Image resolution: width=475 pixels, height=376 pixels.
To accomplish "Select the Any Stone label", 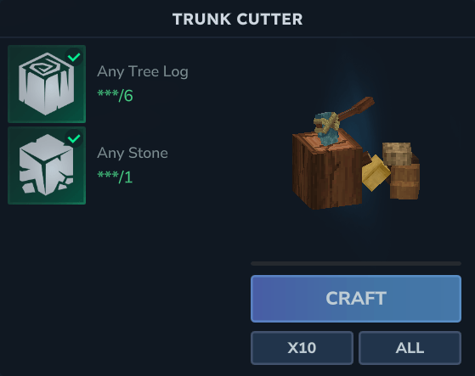I will [x=133, y=153].
